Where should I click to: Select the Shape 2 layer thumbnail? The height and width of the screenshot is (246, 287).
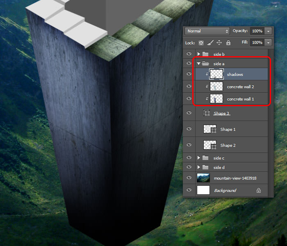point(210,145)
